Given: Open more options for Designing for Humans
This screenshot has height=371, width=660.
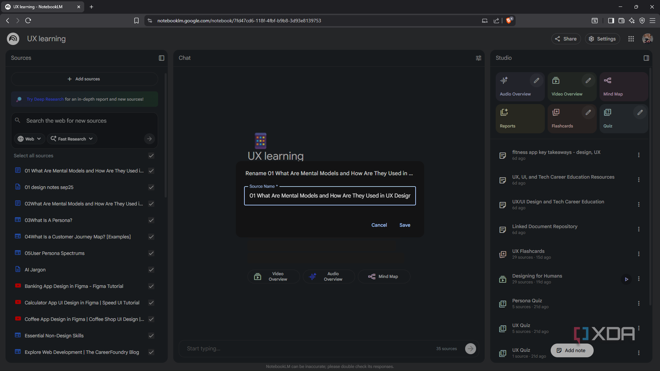Looking at the screenshot, I should 638,279.
